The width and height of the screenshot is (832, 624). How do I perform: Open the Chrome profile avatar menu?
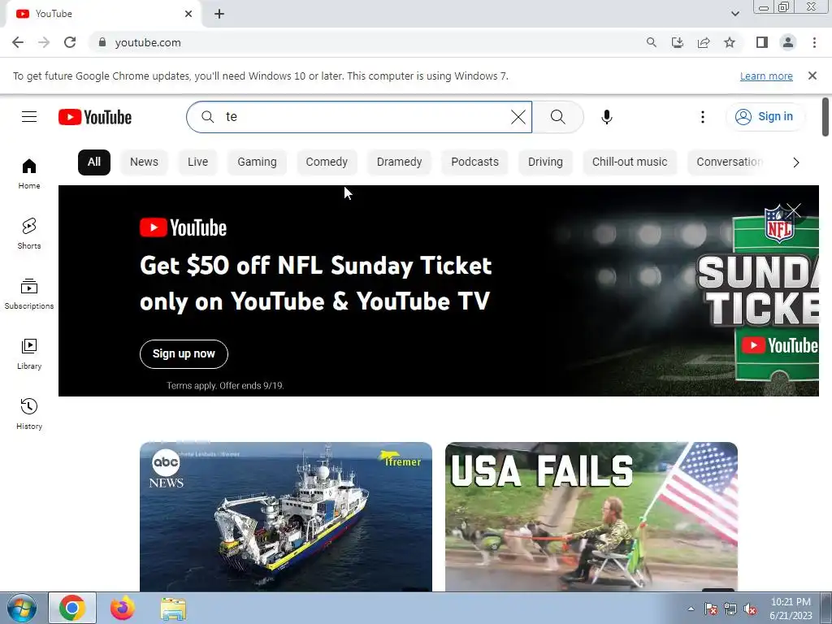point(788,42)
